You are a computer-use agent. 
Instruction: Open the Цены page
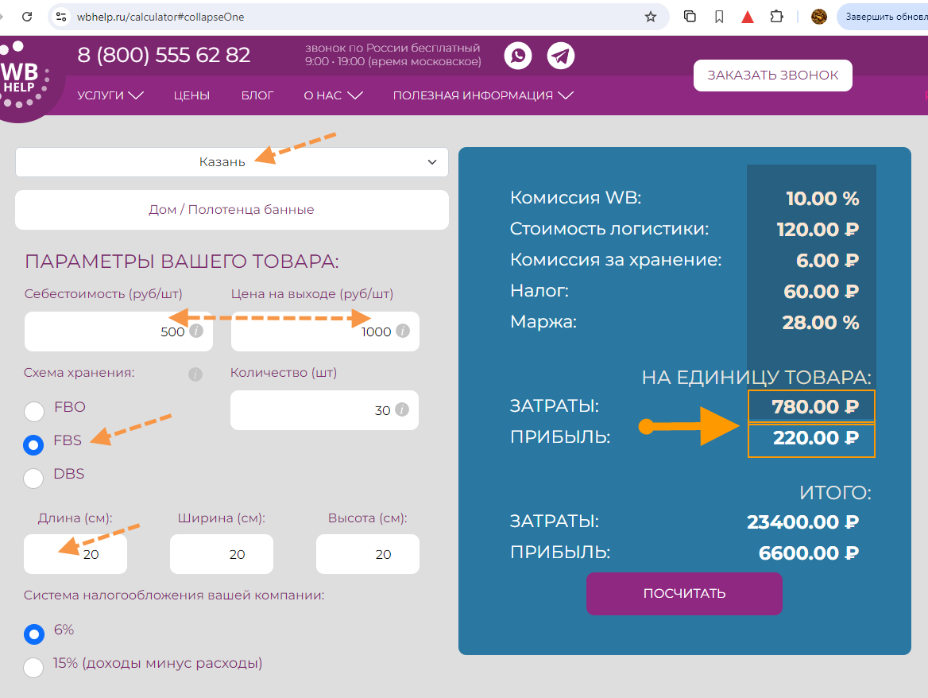coord(191,95)
